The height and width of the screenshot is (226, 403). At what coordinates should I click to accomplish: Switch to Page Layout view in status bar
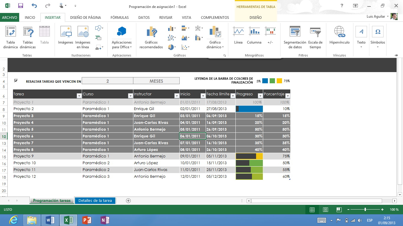[325, 210]
